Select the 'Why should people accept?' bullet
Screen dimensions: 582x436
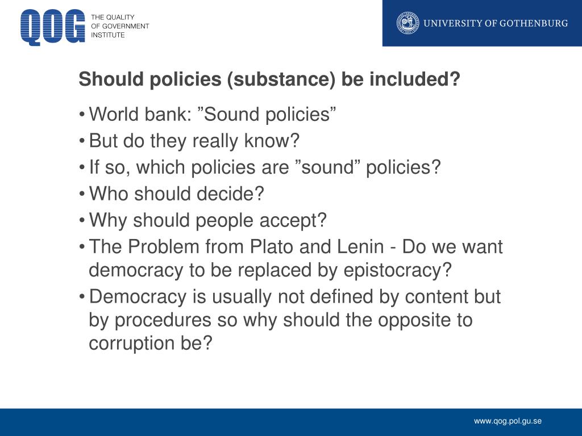207,220
